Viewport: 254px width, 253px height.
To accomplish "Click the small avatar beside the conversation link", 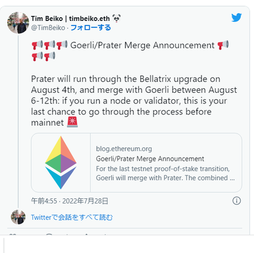I will [x=18, y=217].
